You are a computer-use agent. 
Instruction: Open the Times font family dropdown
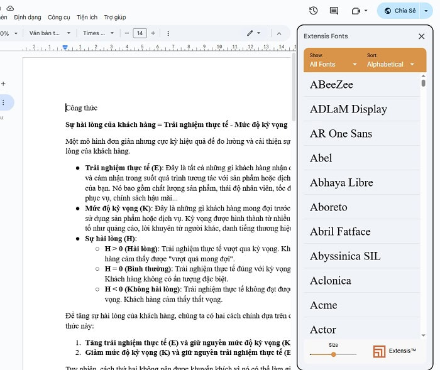[x=99, y=33]
